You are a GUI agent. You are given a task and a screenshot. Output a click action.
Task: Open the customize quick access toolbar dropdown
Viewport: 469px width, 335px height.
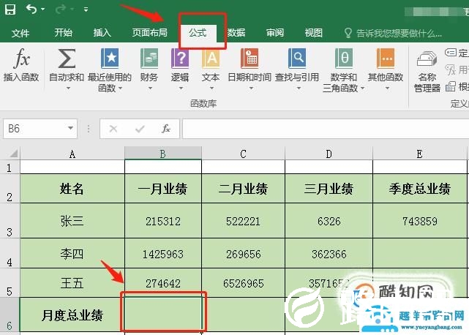click(86, 10)
